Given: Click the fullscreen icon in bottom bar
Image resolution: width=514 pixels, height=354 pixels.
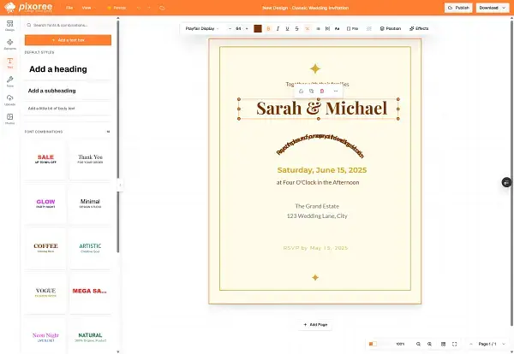Looking at the screenshot, I should 454,344.
